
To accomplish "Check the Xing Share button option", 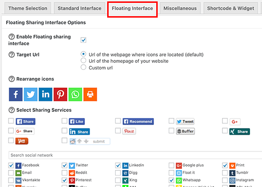I will [x=225, y=130].
